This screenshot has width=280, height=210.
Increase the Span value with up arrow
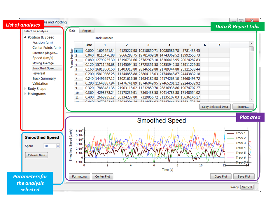click(x=58, y=145)
